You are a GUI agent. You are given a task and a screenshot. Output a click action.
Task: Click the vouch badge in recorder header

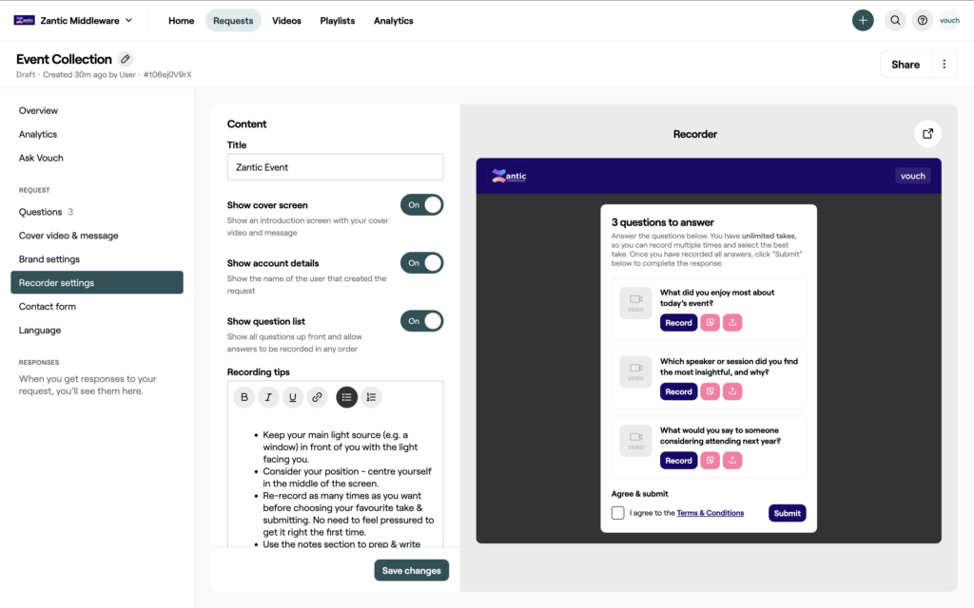(912, 176)
